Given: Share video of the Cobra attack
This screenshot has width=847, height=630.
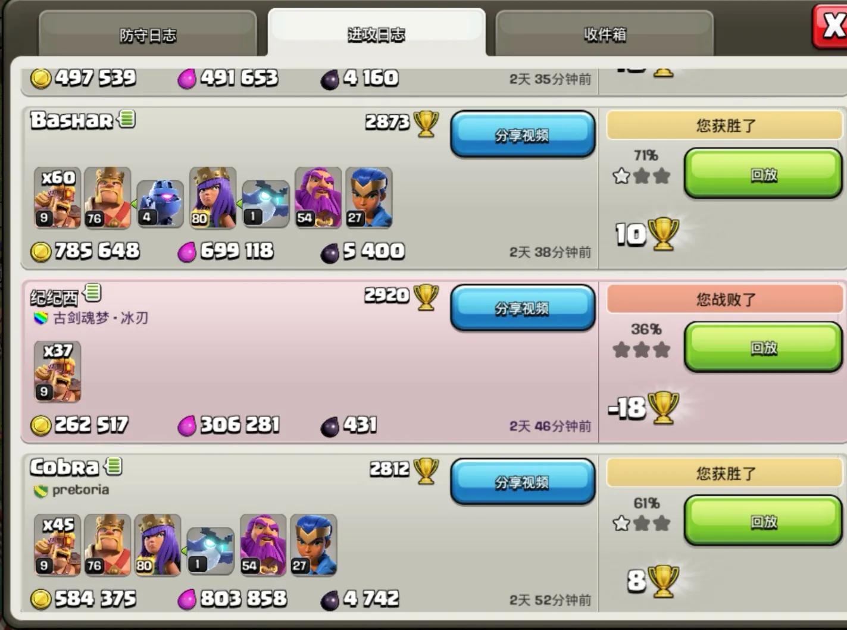Looking at the screenshot, I should (x=523, y=481).
